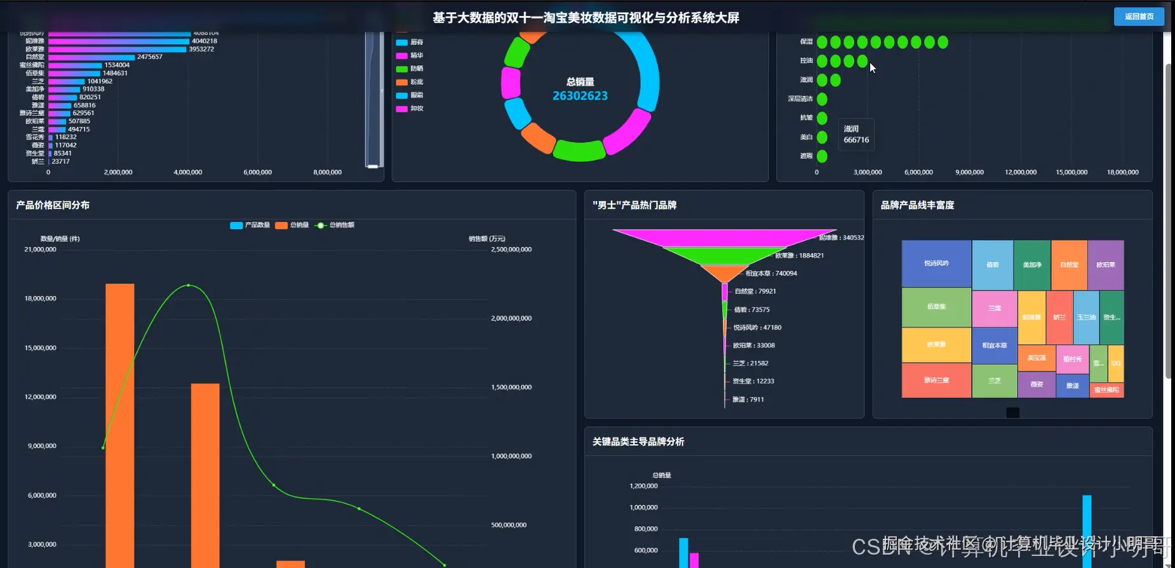
Task: Toggle 眼霜 in the donut legend
Action: click(410, 95)
